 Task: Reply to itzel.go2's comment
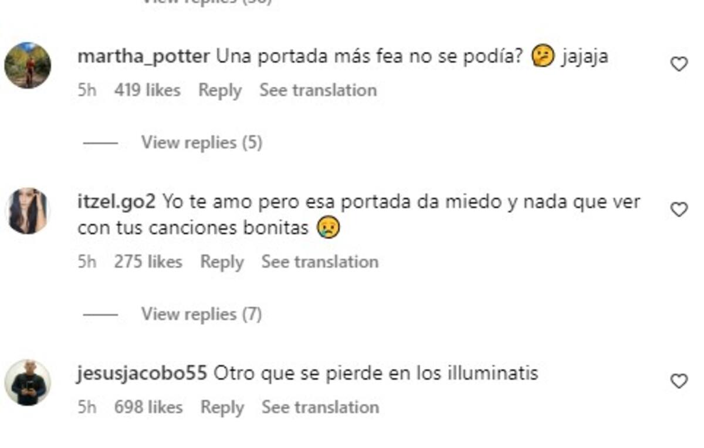(222, 262)
